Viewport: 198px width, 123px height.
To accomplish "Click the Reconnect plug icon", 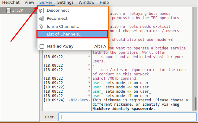I will (x=41, y=19).
